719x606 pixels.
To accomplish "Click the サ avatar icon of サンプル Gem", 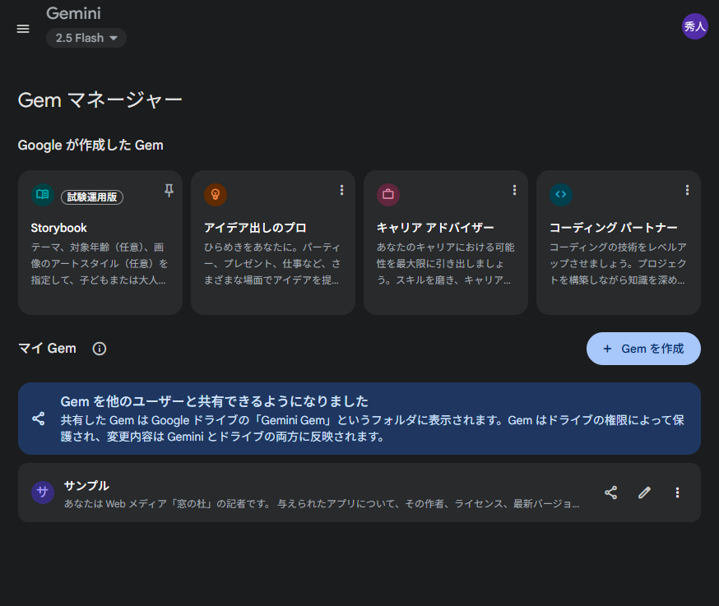I will (x=42, y=492).
